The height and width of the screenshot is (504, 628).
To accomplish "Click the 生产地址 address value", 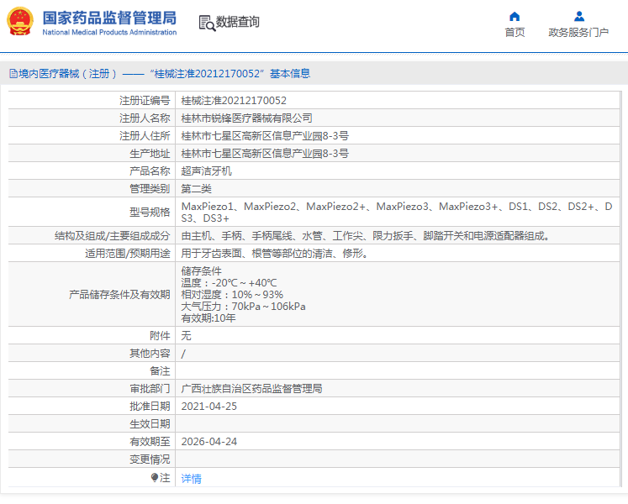I will point(265,154).
